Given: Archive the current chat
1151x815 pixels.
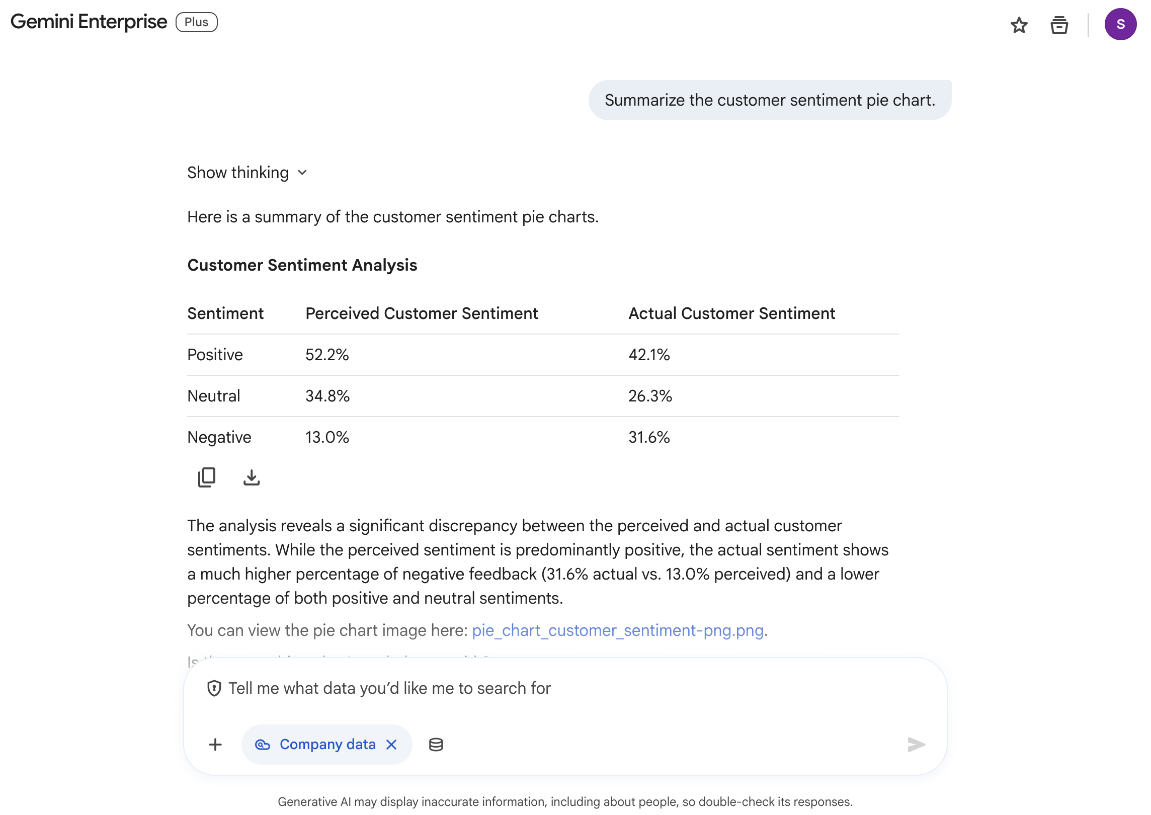Looking at the screenshot, I should click(x=1058, y=25).
